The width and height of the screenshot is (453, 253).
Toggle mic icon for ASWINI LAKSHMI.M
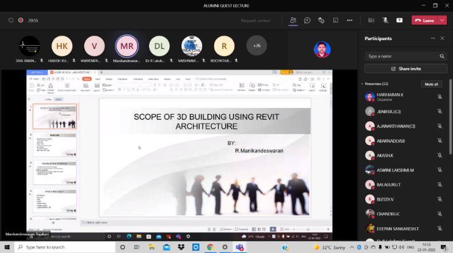tap(440, 170)
